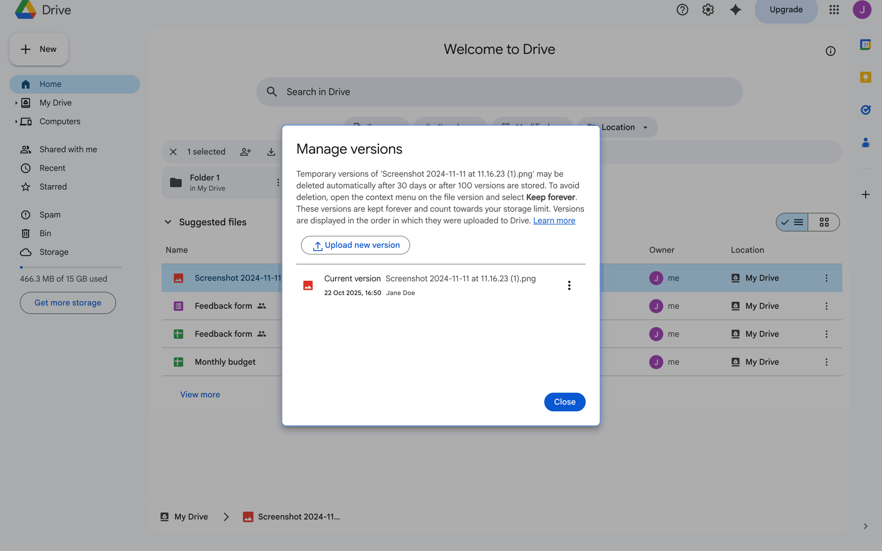Click the Share person-add icon
The height and width of the screenshot is (551, 882).
(246, 152)
